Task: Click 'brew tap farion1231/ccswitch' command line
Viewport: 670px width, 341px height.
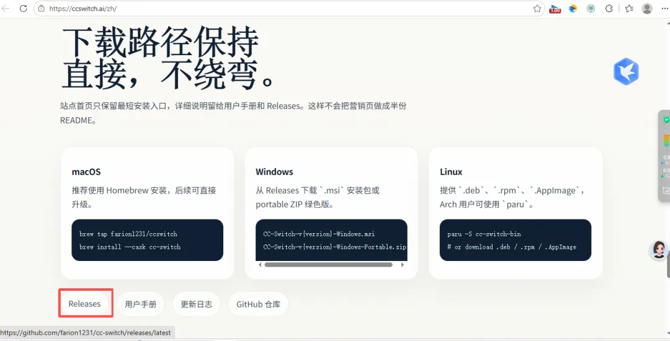Action: [128, 234]
